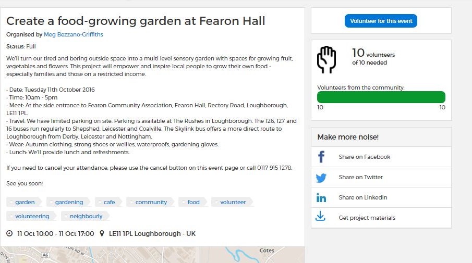Click the Facebook share icon

(321, 157)
